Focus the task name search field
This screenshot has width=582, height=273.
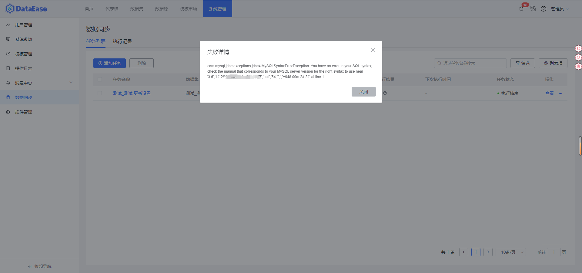(x=470, y=63)
